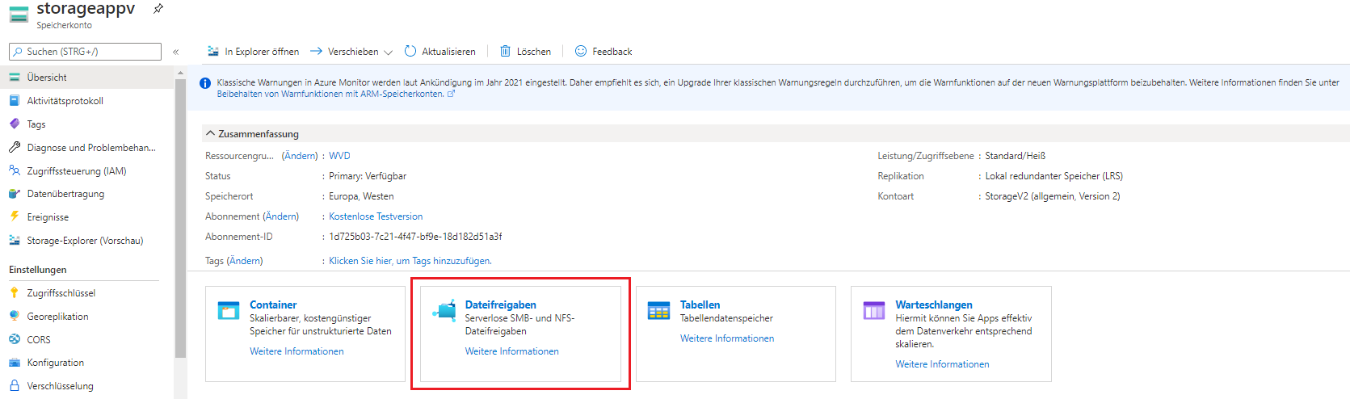Click the Zugriffsschlüssel key icon
The image size is (1350, 399).
tap(15, 293)
